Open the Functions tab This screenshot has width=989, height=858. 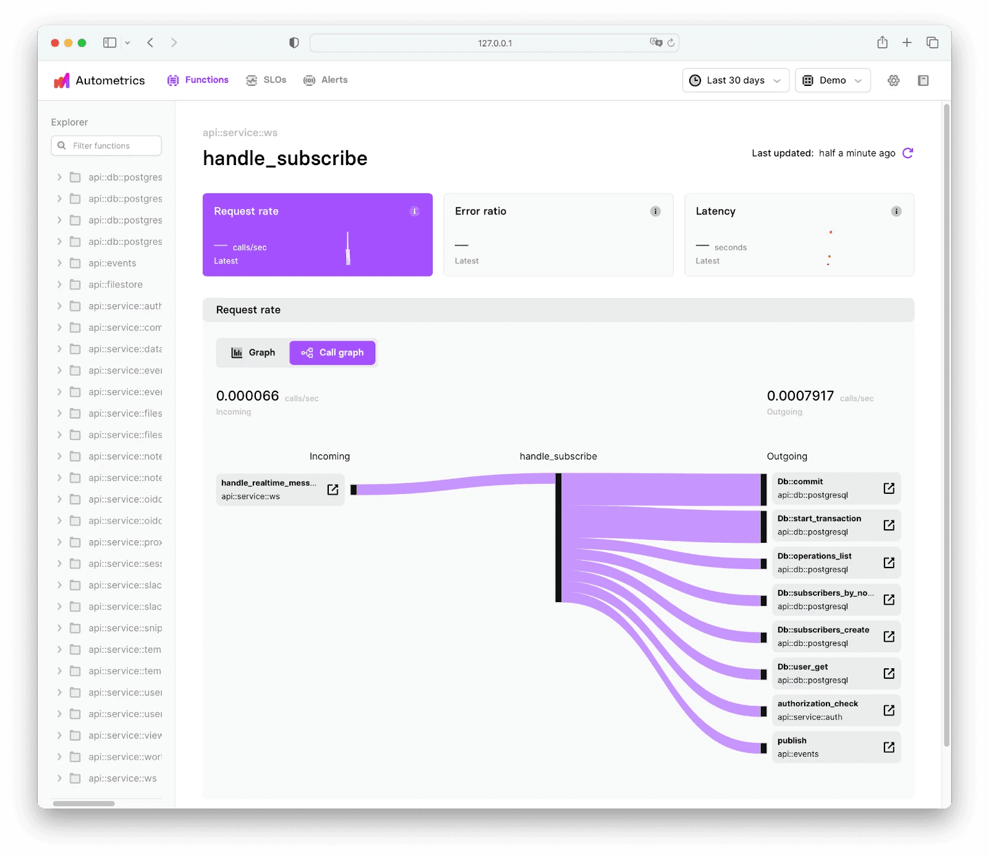pos(198,80)
